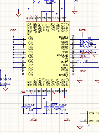Select ground symbol below DGND_1 pin

coord(80,82)
